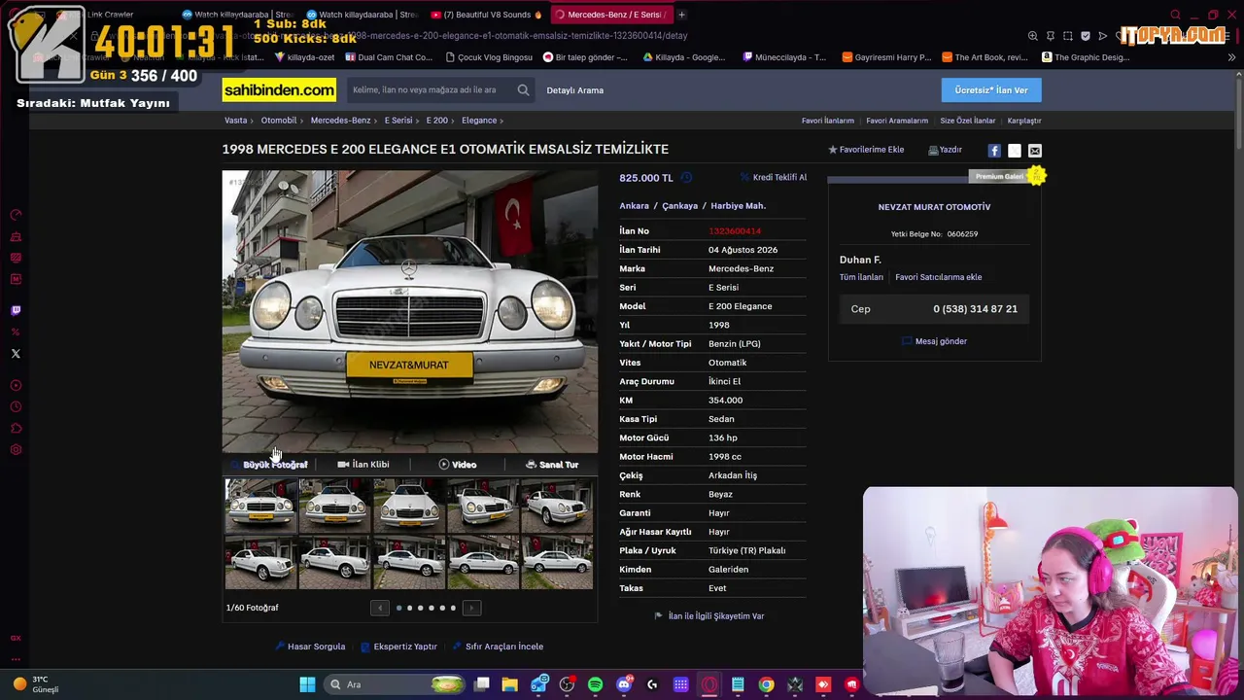1244x700 pixels.
Task: Open Tüm İlanları of the seller
Action: (861, 277)
